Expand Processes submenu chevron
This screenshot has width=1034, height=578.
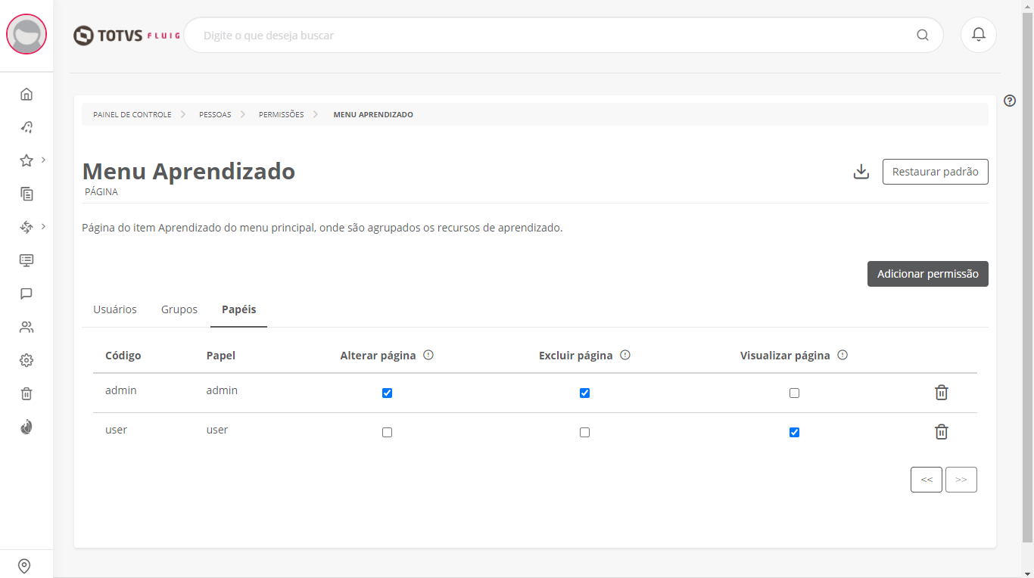coord(43,226)
